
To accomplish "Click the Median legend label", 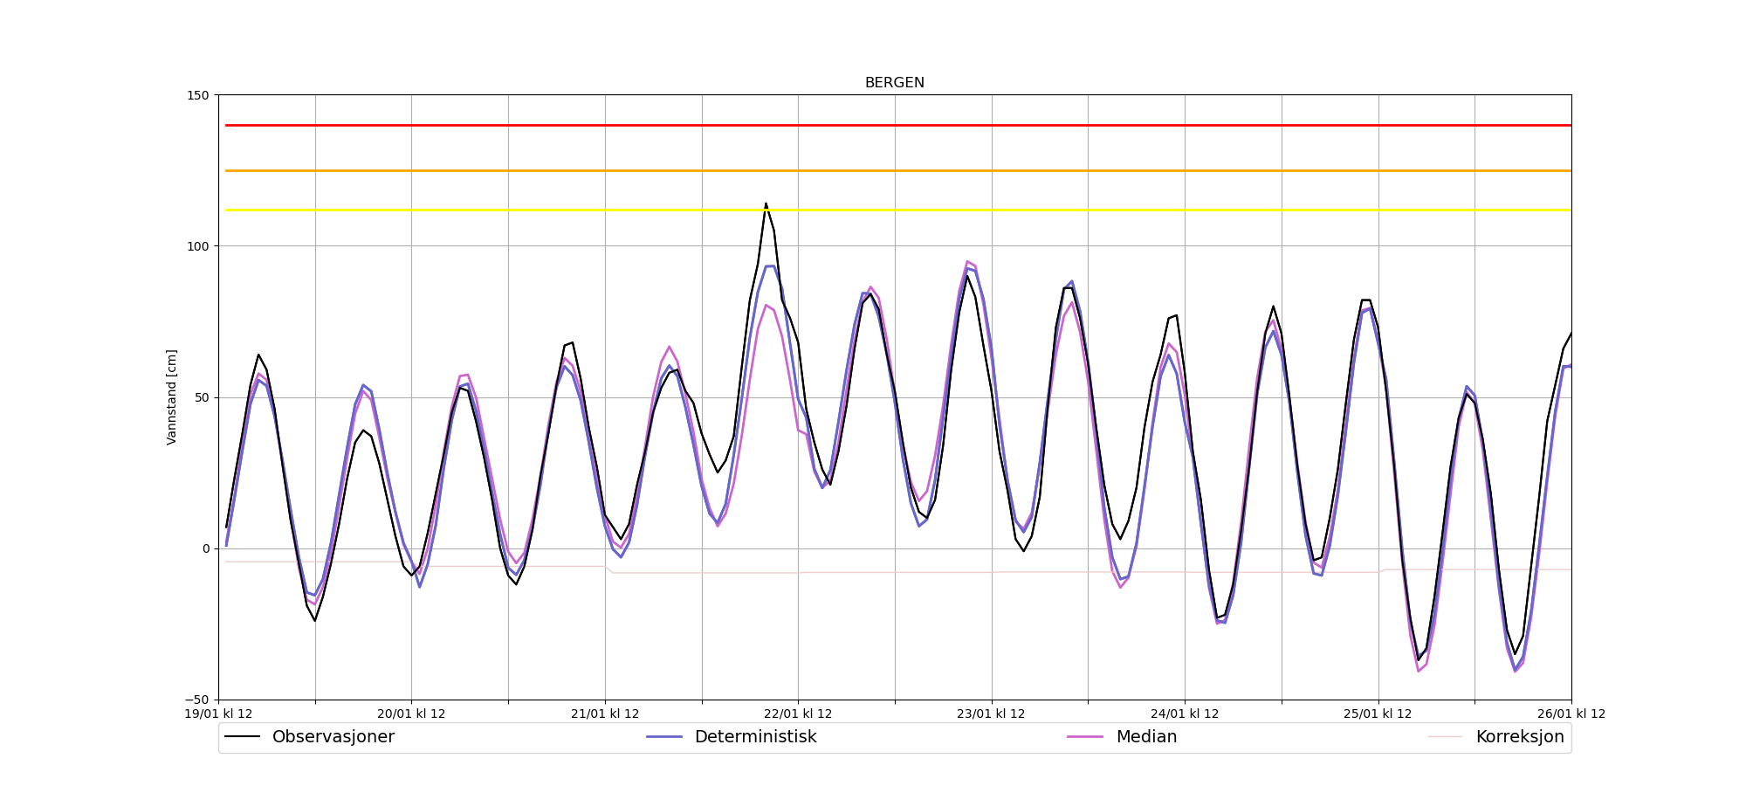I will tap(1146, 737).
